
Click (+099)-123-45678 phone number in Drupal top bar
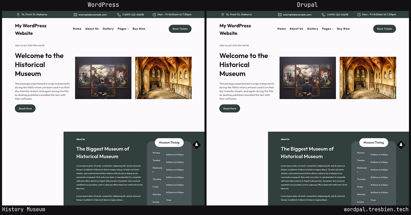(x=337, y=15)
